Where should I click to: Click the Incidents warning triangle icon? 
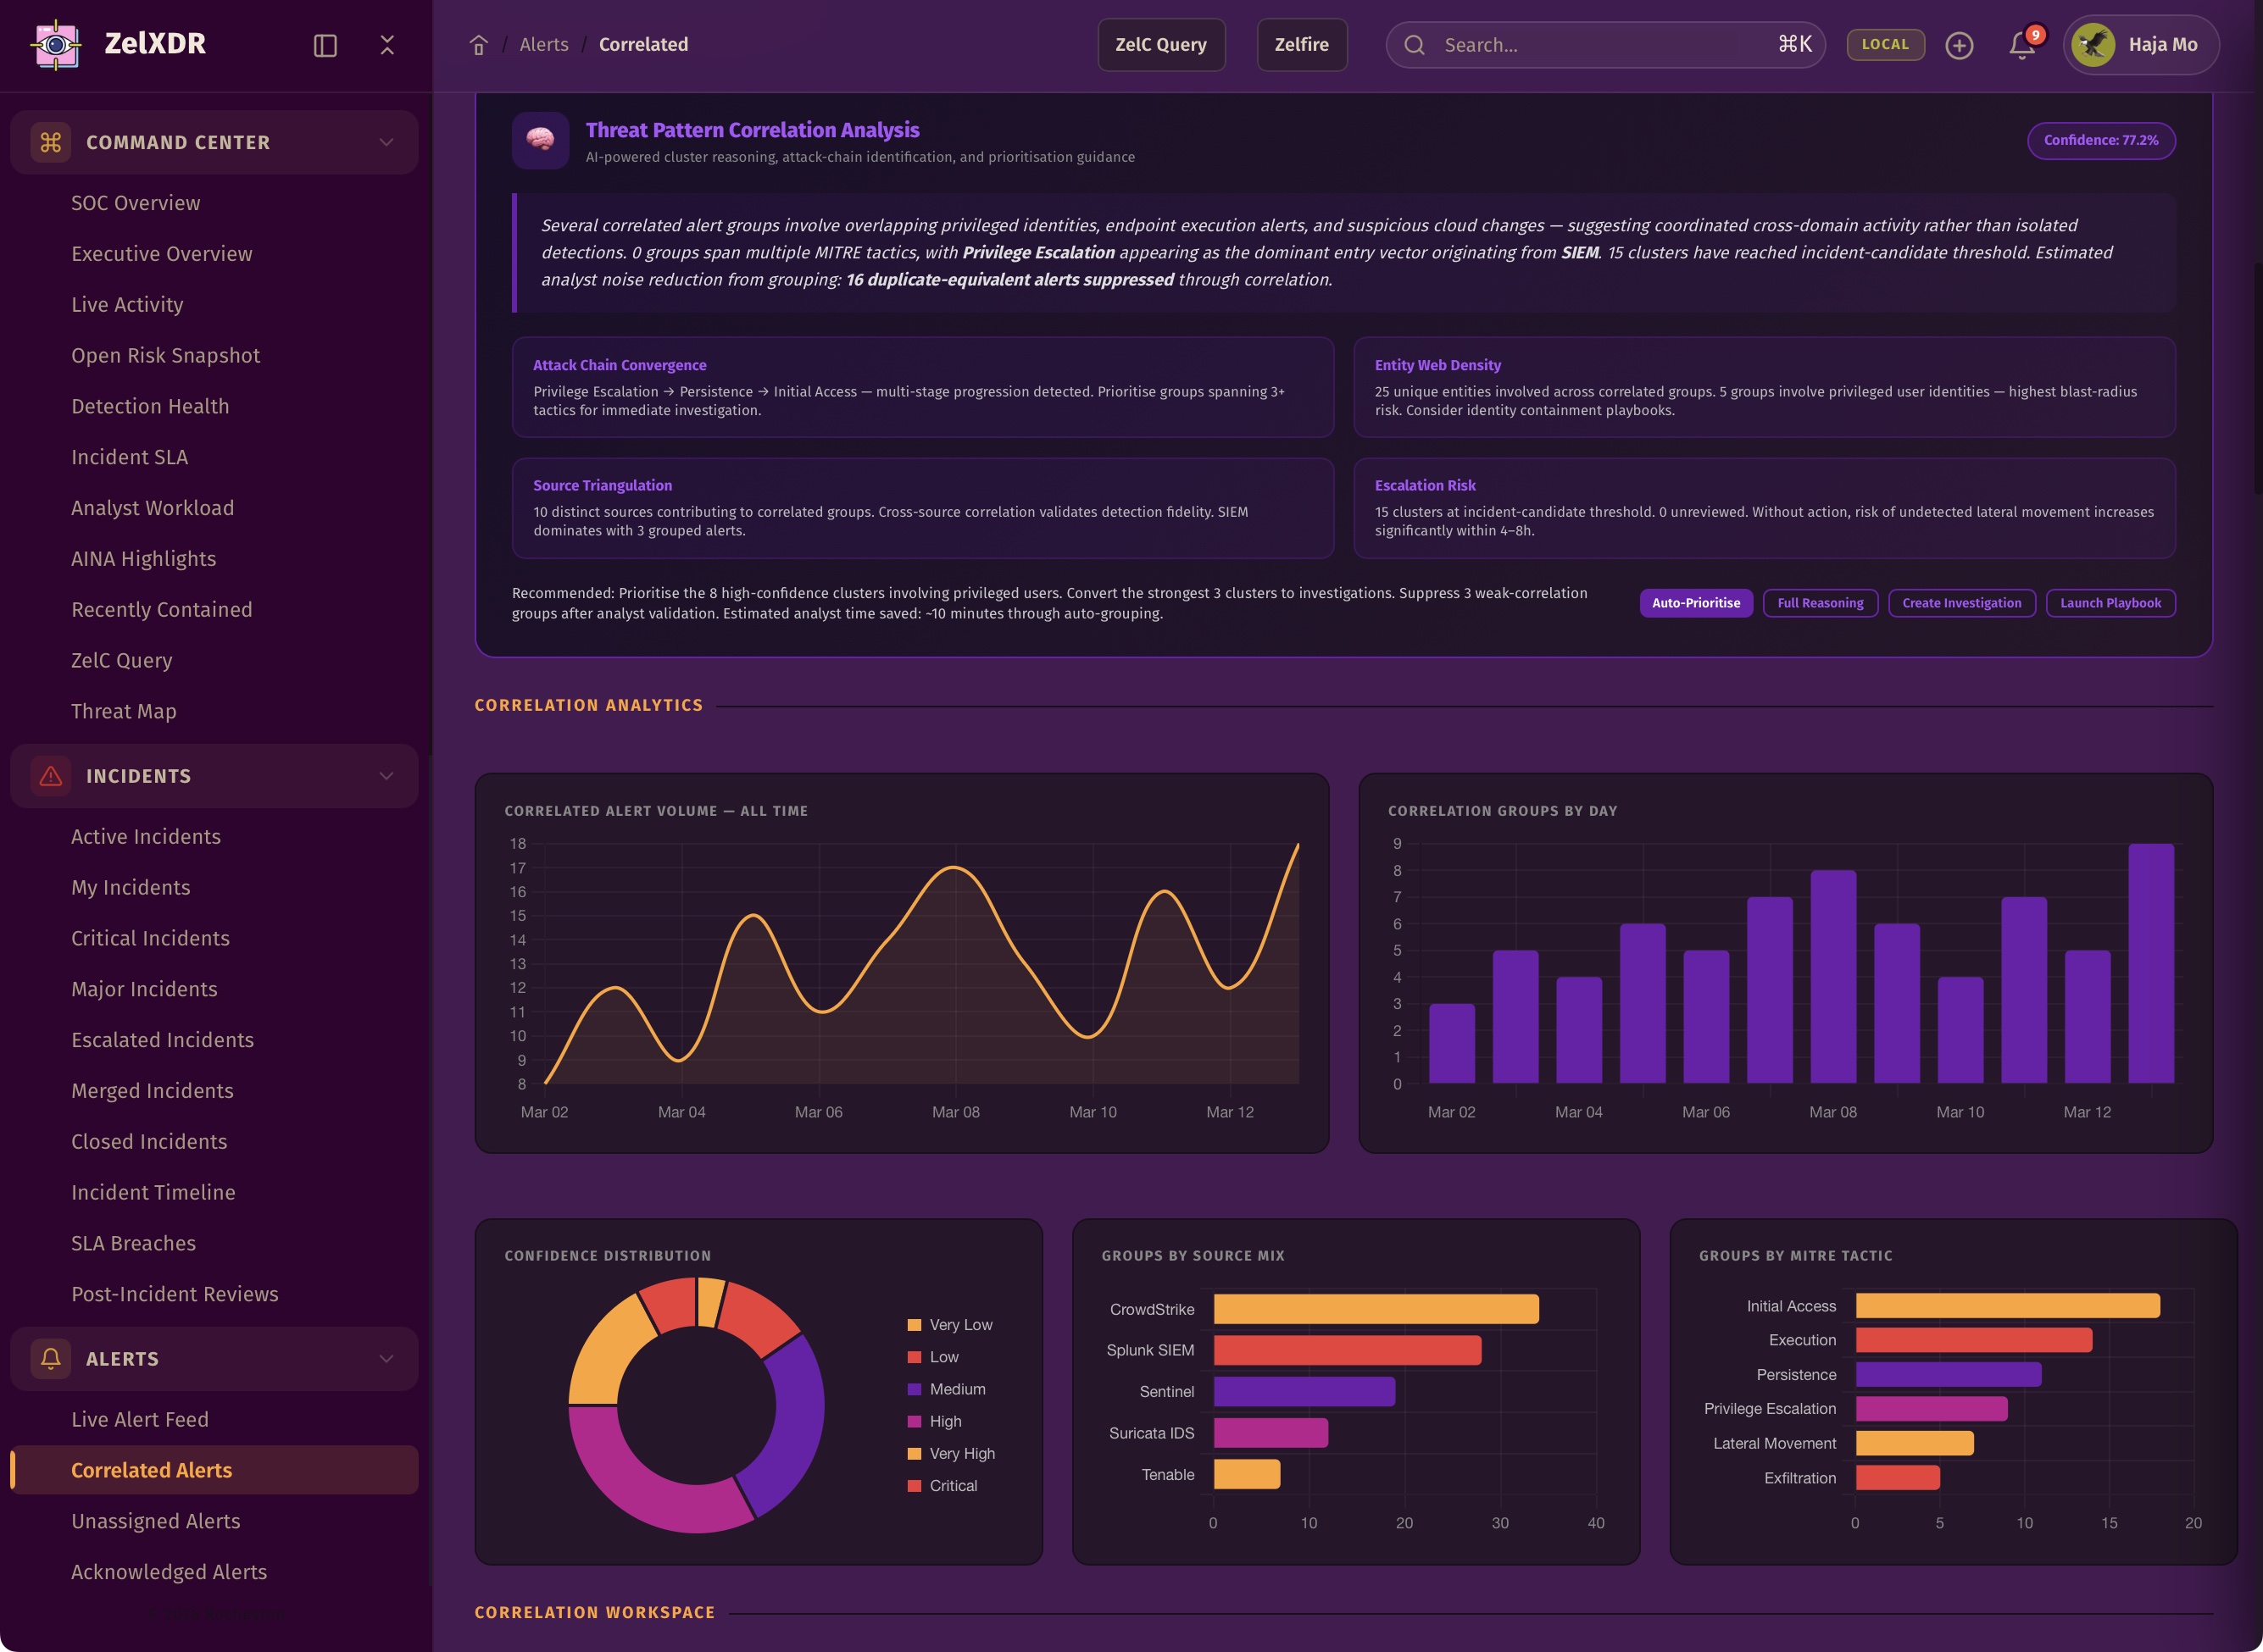[x=51, y=776]
